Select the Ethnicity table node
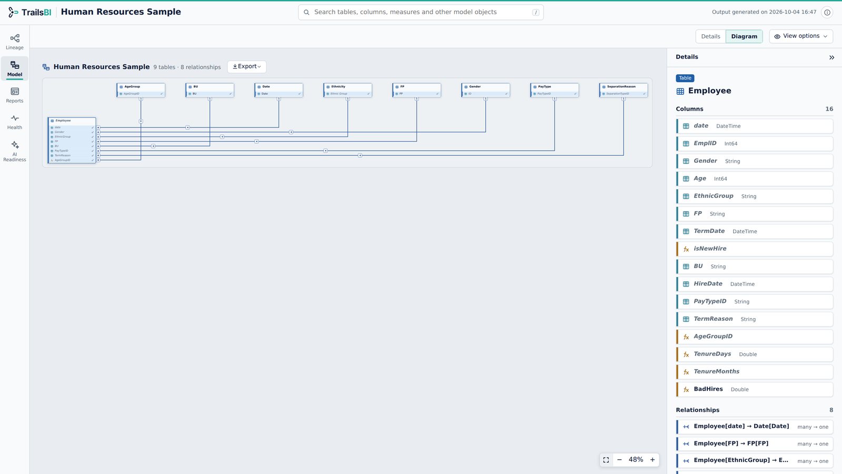Viewport: 842px width, 474px height. coord(348,90)
